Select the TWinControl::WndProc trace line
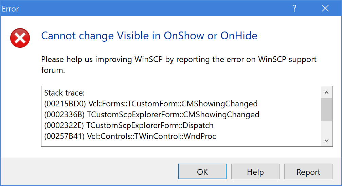342x186 pixels. pyautogui.click(x=130, y=137)
